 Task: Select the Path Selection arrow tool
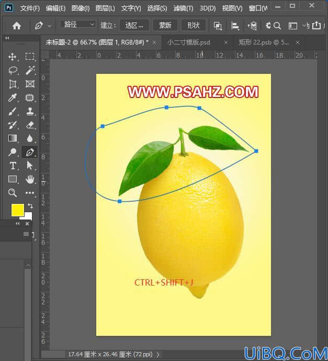30,166
